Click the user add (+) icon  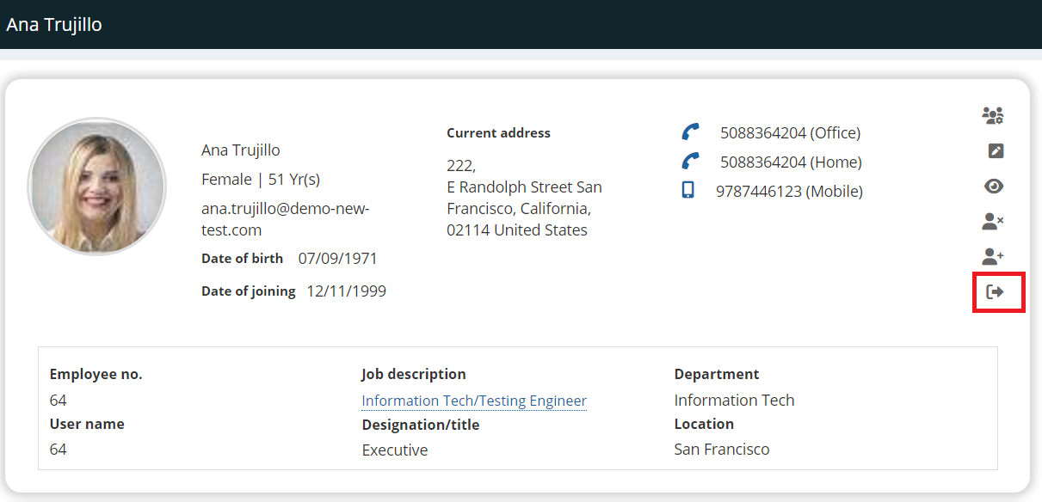tap(993, 256)
